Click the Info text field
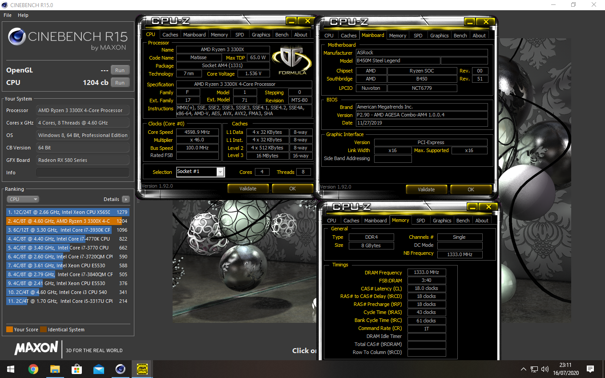The height and width of the screenshot is (378, 605). pyautogui.click(x=83, y=173)
